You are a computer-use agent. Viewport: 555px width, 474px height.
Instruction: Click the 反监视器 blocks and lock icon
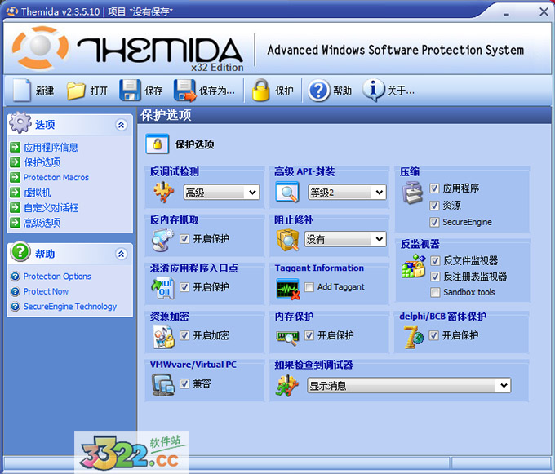coord(414,267)
